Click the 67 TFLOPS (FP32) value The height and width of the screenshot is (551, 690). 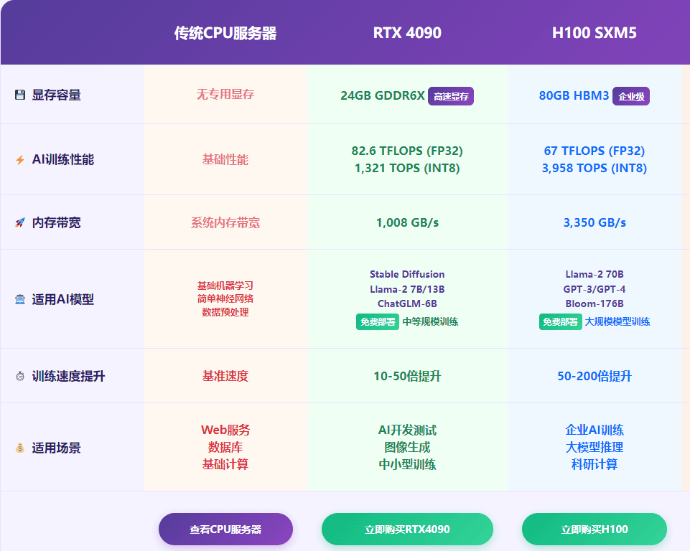point(595,151)
